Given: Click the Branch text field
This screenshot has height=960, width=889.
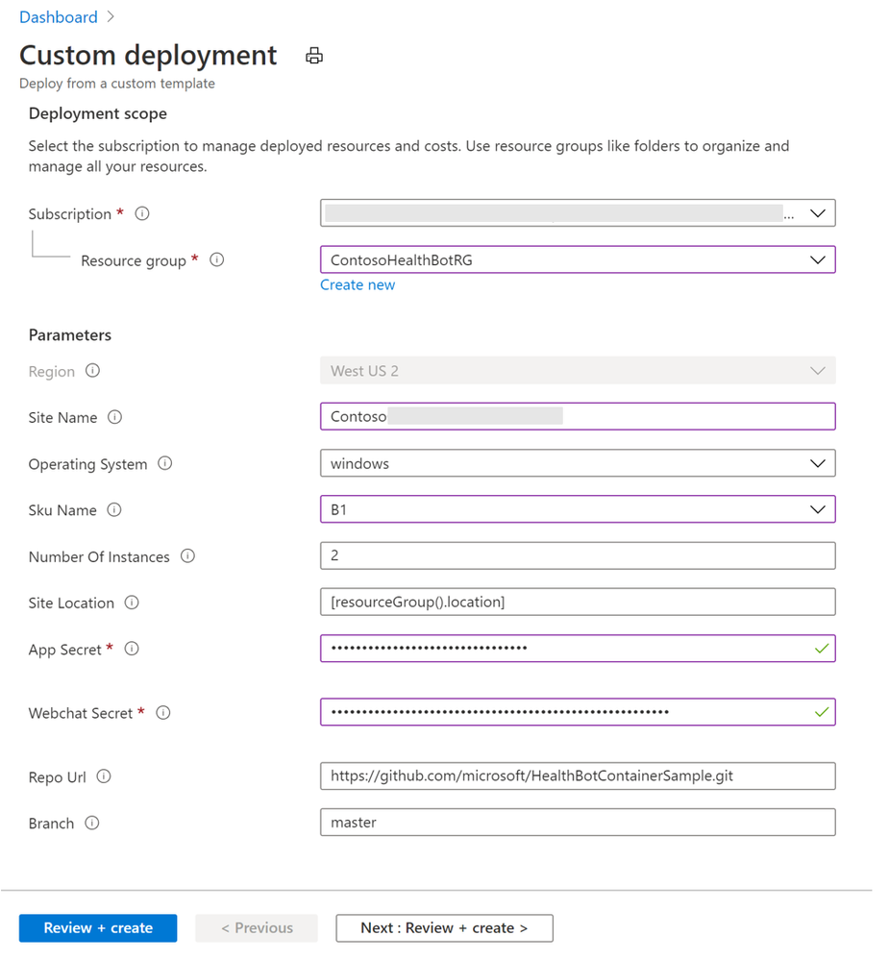Looking at the screenshot, I should point(578,823).
